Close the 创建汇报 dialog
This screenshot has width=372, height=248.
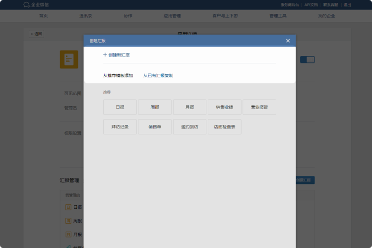point(288,41)
